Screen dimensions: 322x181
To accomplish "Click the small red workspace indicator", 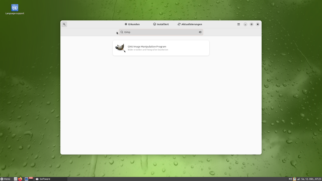I will click(31, 178).
